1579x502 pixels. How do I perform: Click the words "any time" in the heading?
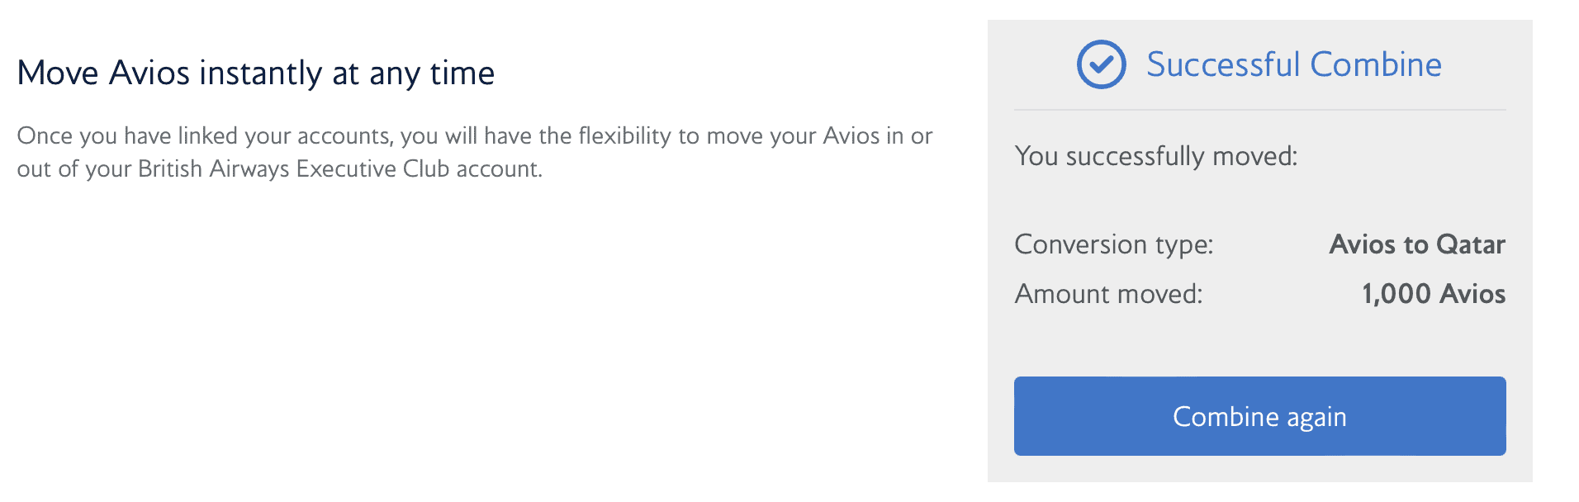(x=431, y=73)
